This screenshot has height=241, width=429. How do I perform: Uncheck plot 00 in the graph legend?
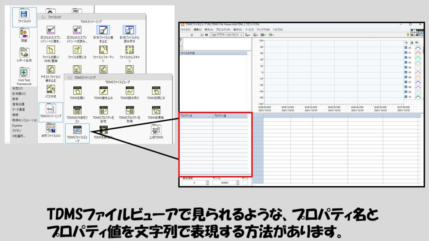click(406, 48)
